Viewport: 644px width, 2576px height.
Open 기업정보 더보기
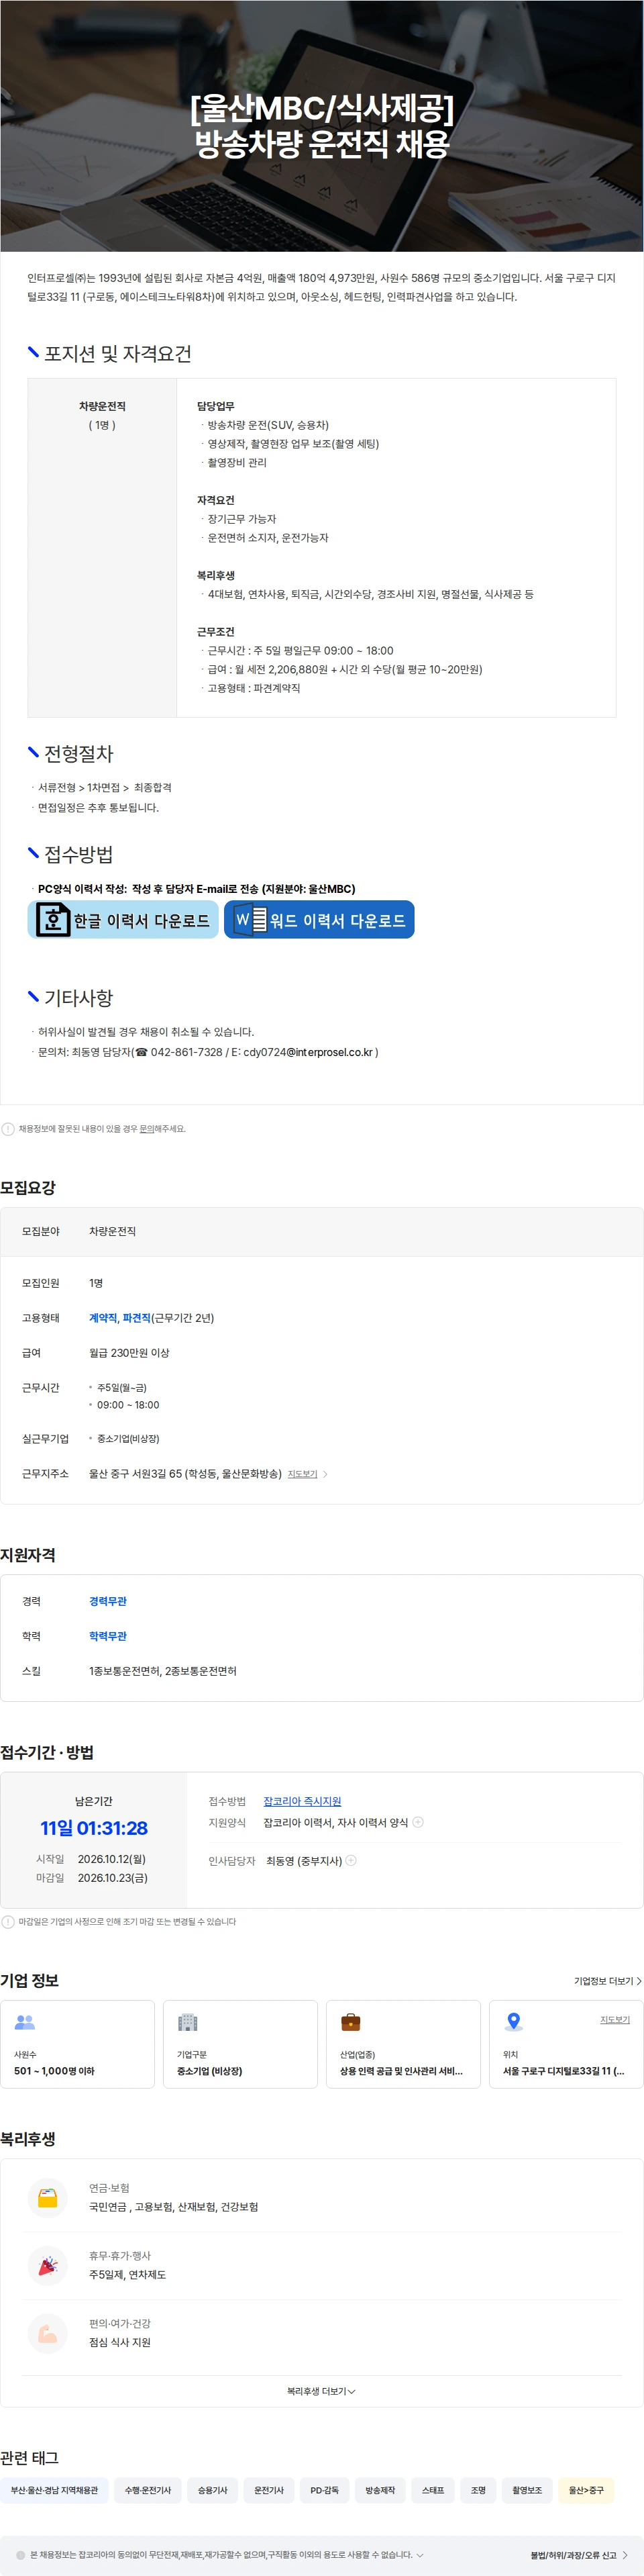tap(607, 1981)
